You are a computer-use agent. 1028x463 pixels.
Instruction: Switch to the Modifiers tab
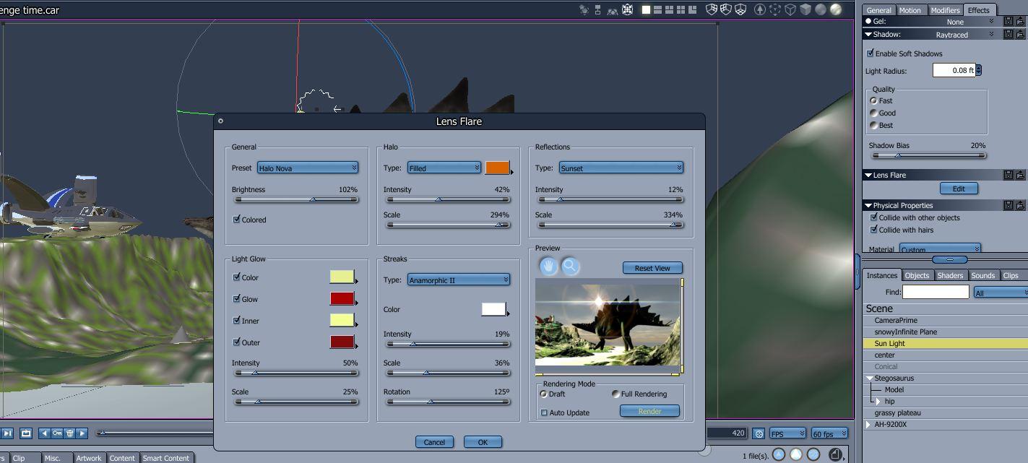pyautogui.click(x=945, y=10)
